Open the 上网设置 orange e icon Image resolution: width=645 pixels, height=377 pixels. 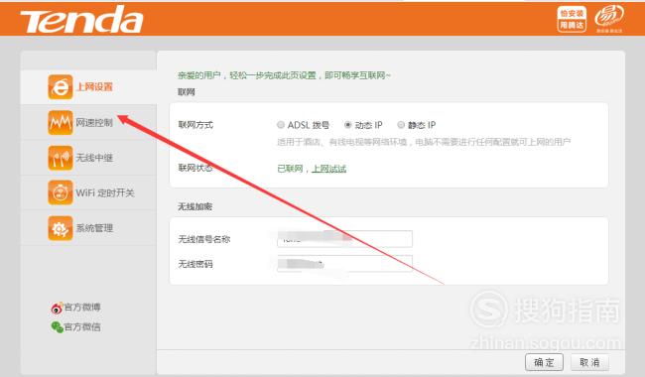(61, 86)
